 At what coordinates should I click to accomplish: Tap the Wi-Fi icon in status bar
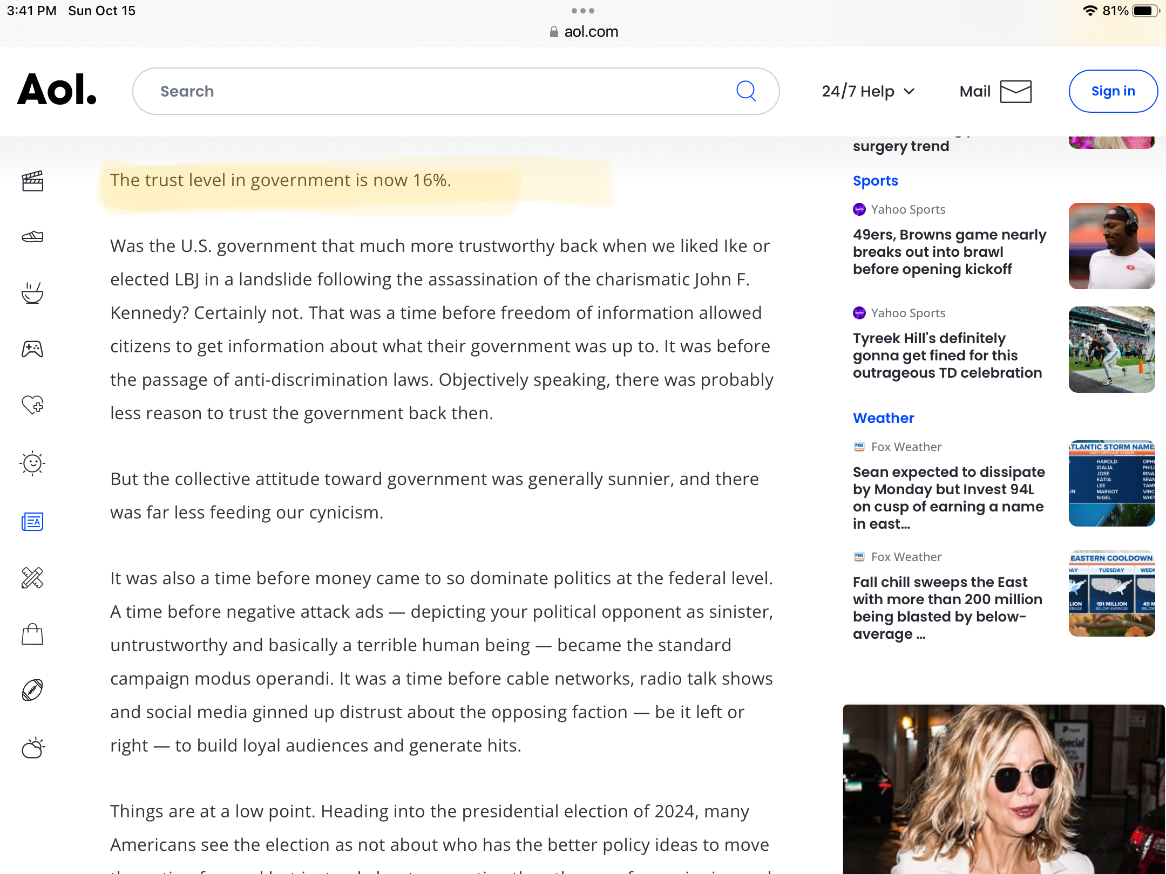click(1090, 11)
